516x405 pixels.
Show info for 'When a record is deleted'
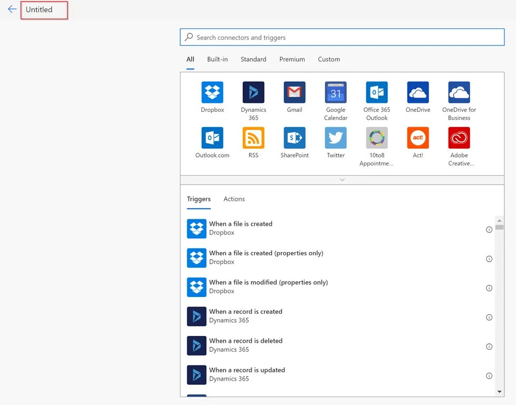[x=489, y=346]
